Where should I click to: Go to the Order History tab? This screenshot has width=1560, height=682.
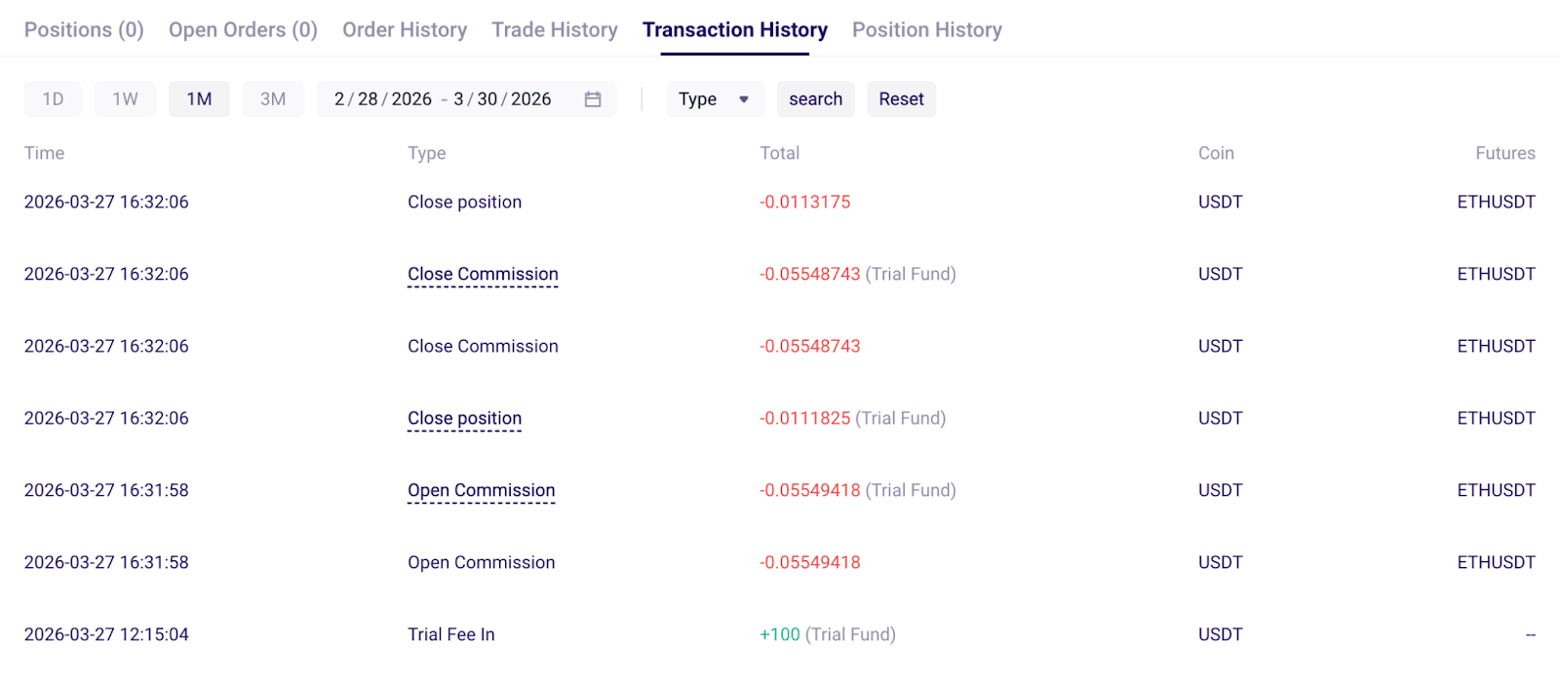coord(405,30)
